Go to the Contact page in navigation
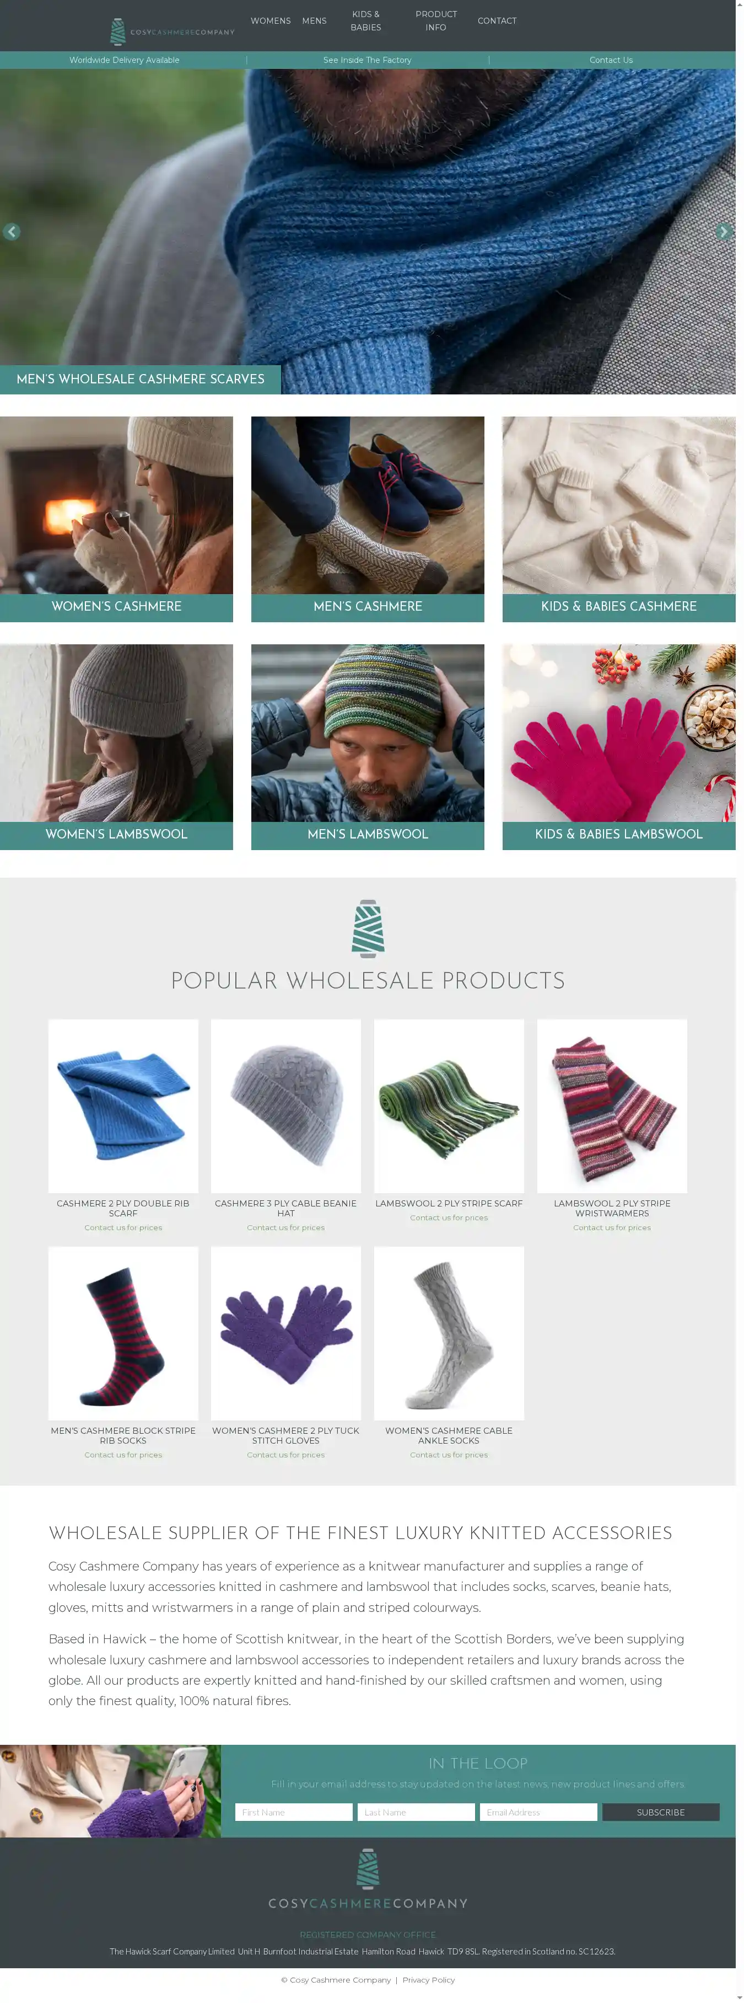Viewport: 744px width, 2003px height. [497, 21]
